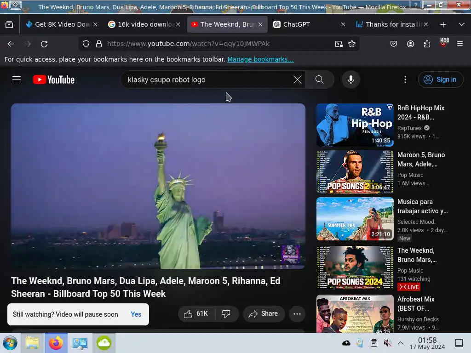Open File Explorer from taskbar
This screenshot has height=353, width=471.
pos(32,343)
